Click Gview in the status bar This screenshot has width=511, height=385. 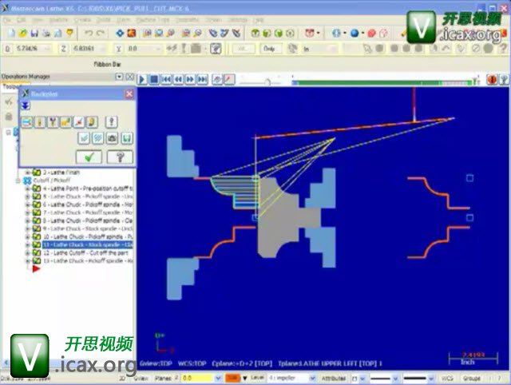[141, 378]
